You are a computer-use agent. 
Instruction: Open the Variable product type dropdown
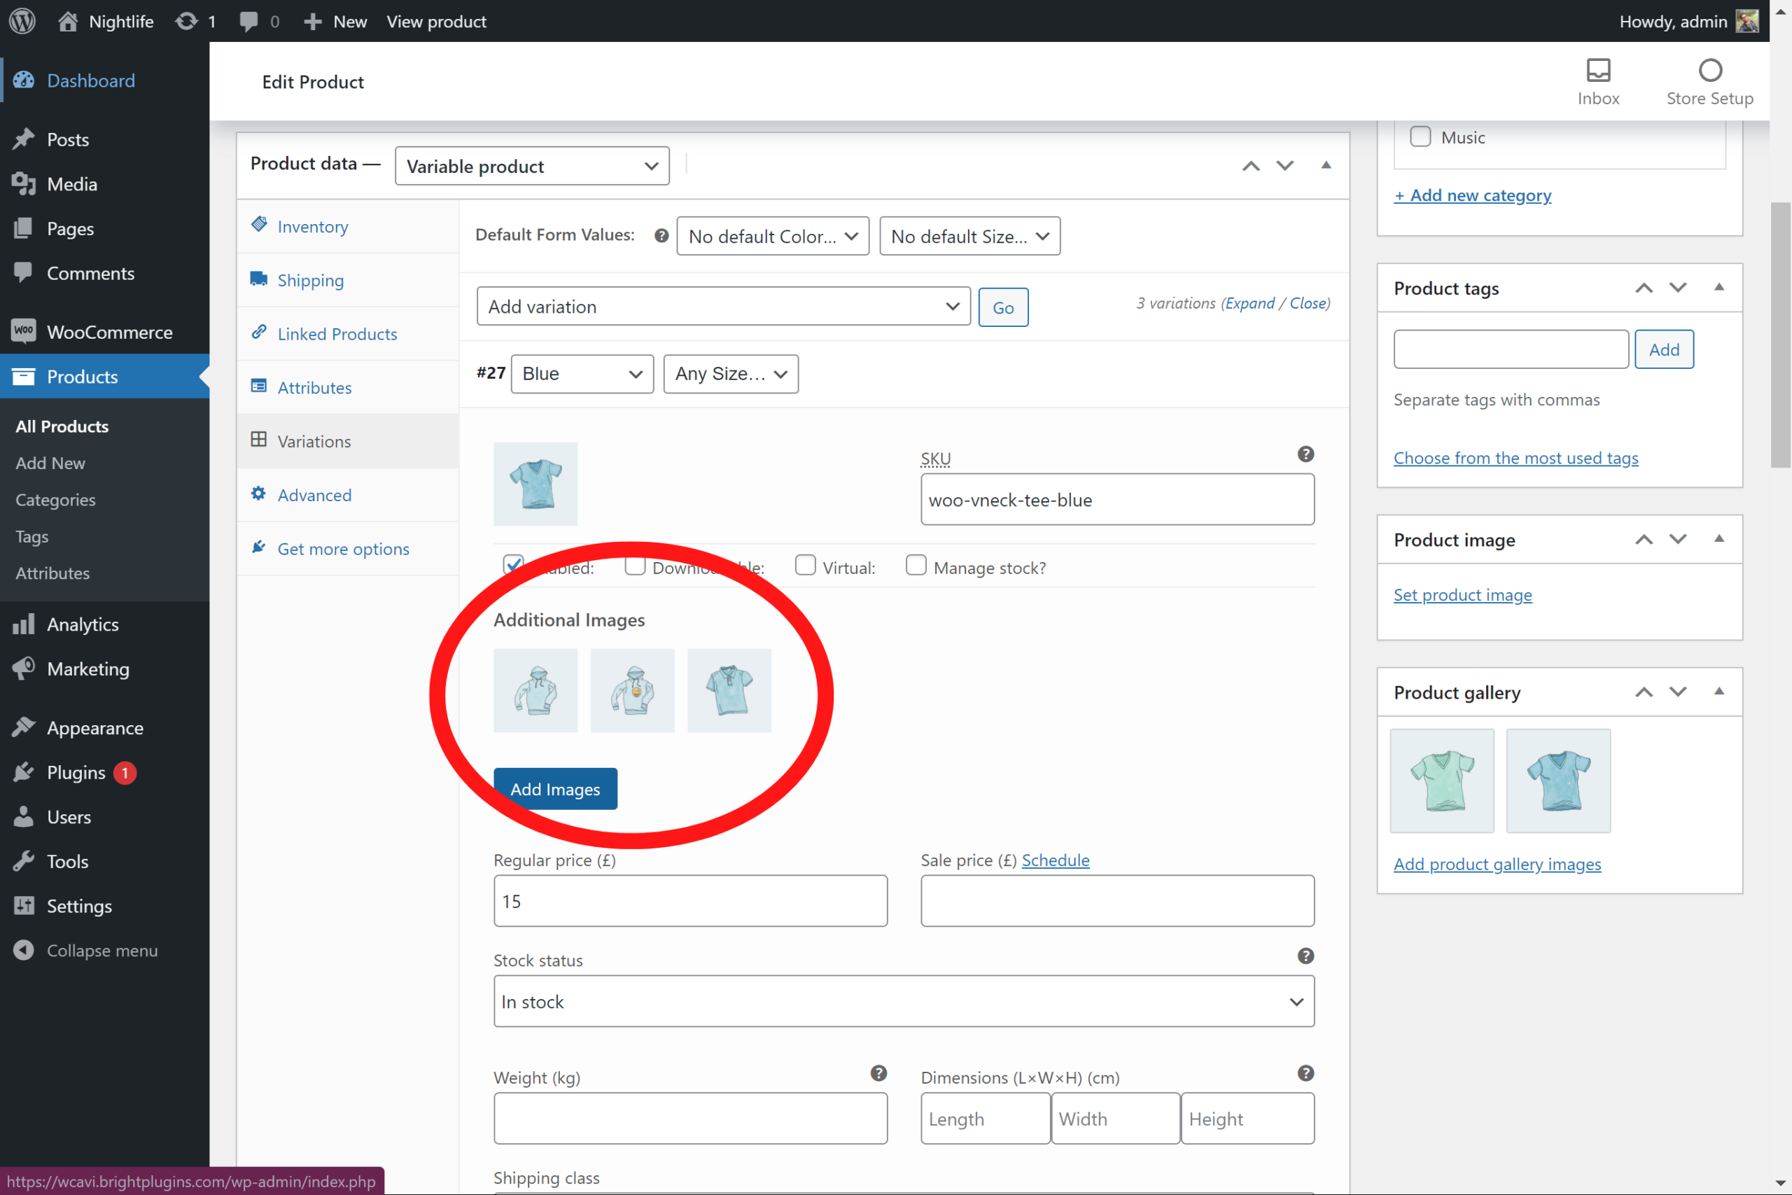pos(532,166)
